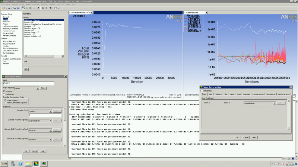Click the Windows Start button
Image resolution: width=298 pixels, height=167 pixels.
pyautogui.click(x=3, y=163)
